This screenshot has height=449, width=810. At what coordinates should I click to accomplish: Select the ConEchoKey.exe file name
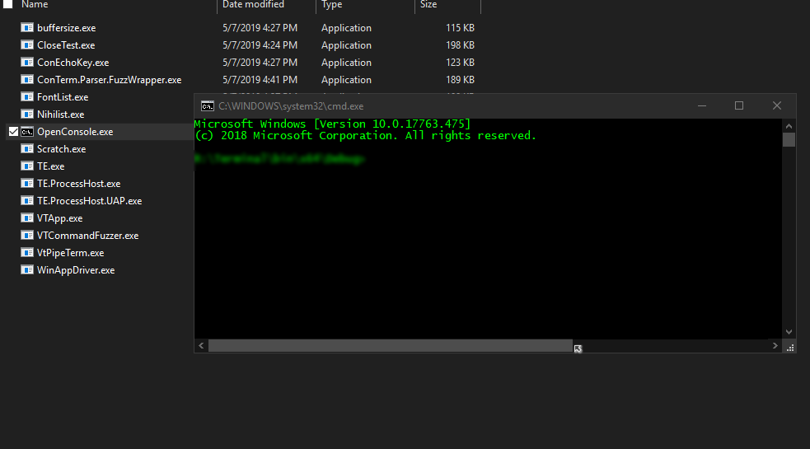73,63
